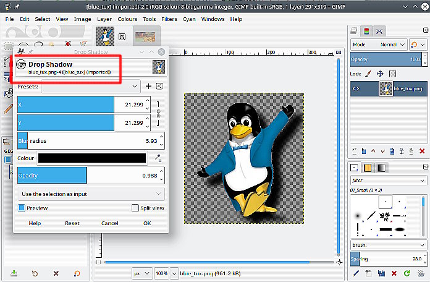
Task: Switch to the Paths tab
Action: coord(379,32)
